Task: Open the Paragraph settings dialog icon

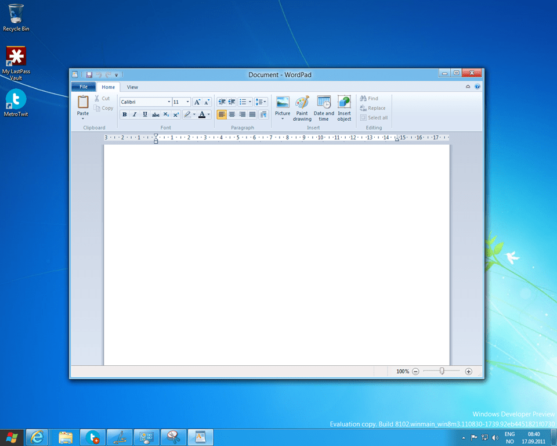Action: pos(263,114)
